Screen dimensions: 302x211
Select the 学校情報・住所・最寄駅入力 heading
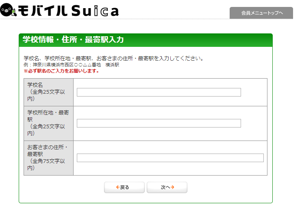[73, 40]
